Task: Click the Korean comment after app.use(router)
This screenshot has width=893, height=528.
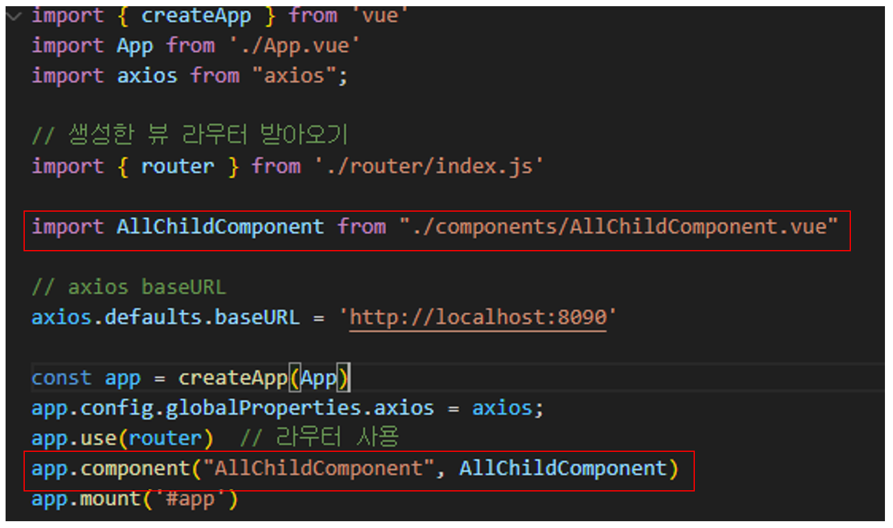Action: 320,438
